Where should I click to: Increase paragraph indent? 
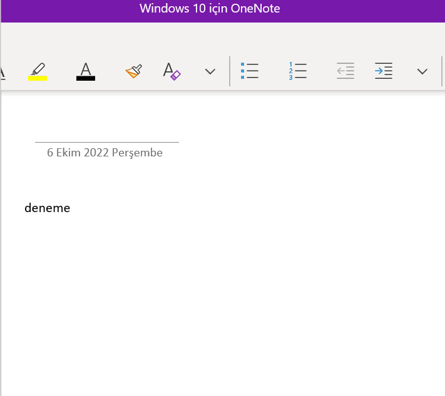tap(384, 71)
